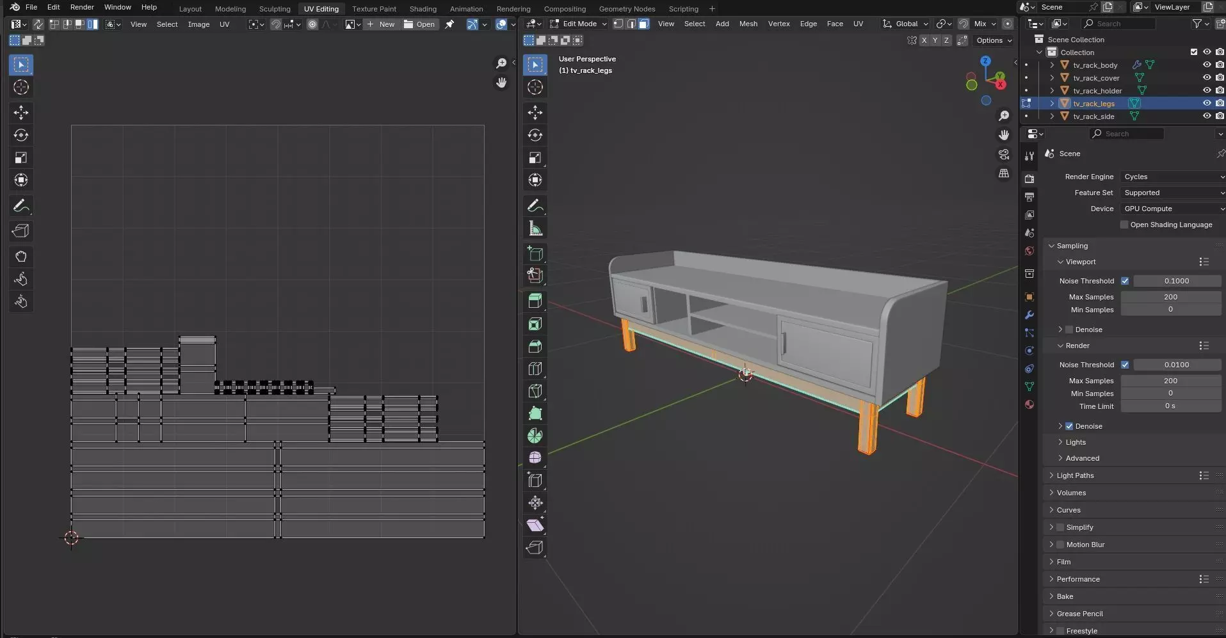
Task: Adjust Viewport Max Samples field
Action: [x=1170, y=297]
